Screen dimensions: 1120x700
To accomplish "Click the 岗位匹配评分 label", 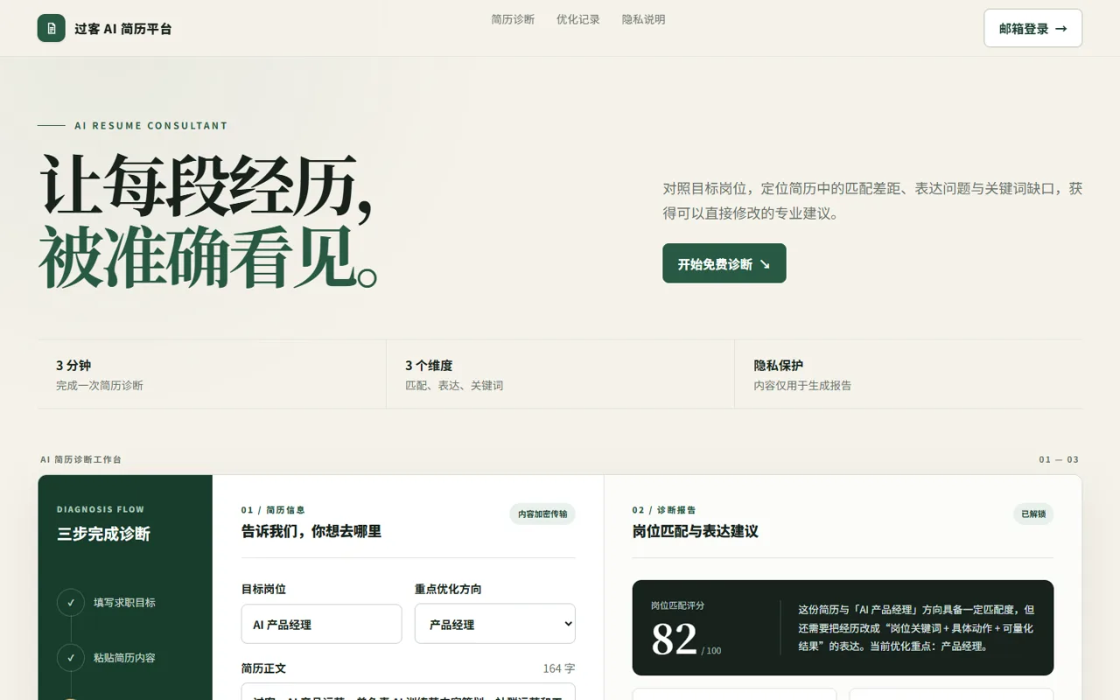I will [677, 605].
